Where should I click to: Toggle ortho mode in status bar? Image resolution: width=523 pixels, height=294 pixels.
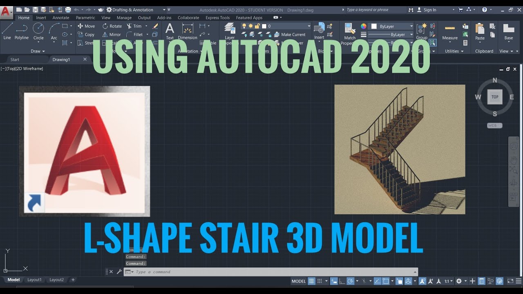[342, 281]
